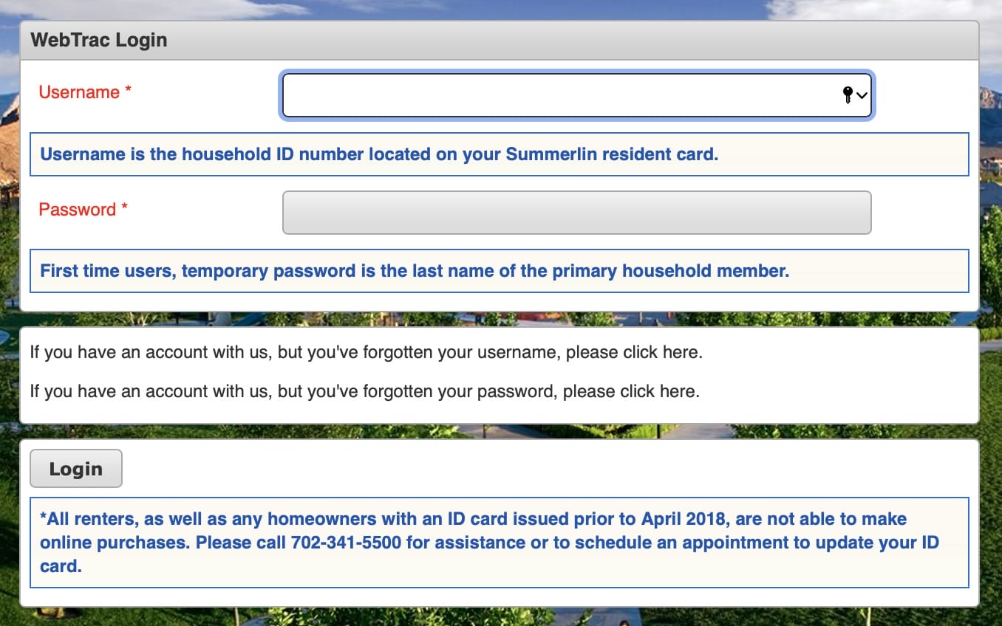Click the 'primary household member' phrase
Viewport: 1002px width, 626px height.
(x=671, y=271)
